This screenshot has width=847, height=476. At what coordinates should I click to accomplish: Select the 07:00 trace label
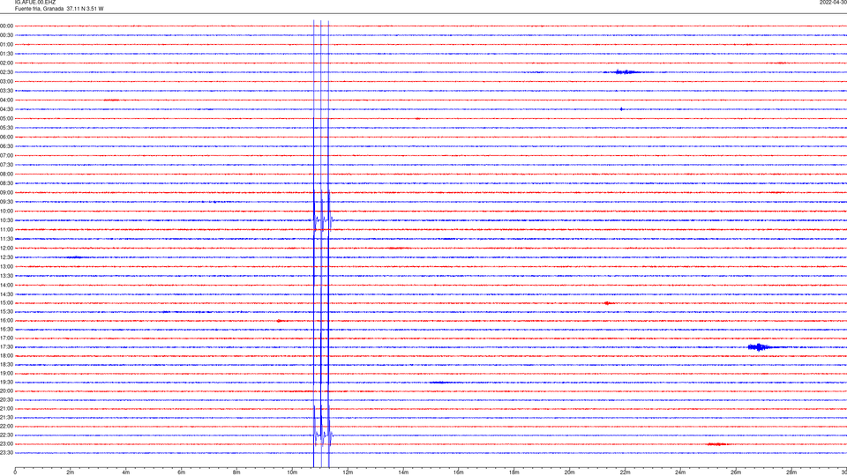click(6, 155)
